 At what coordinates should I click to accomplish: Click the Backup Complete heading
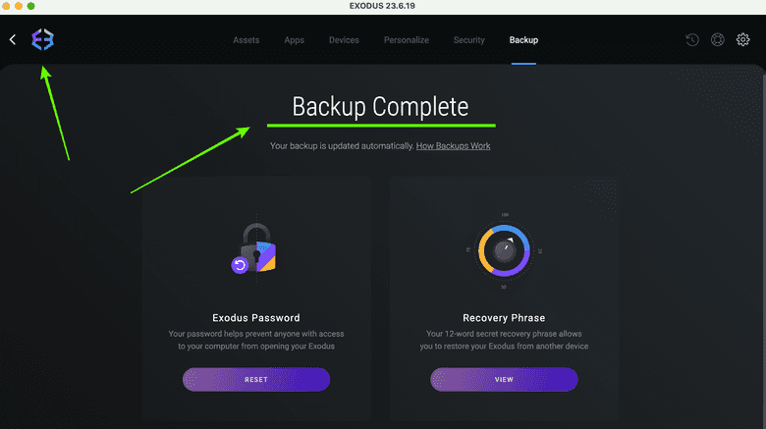point(381,106)
